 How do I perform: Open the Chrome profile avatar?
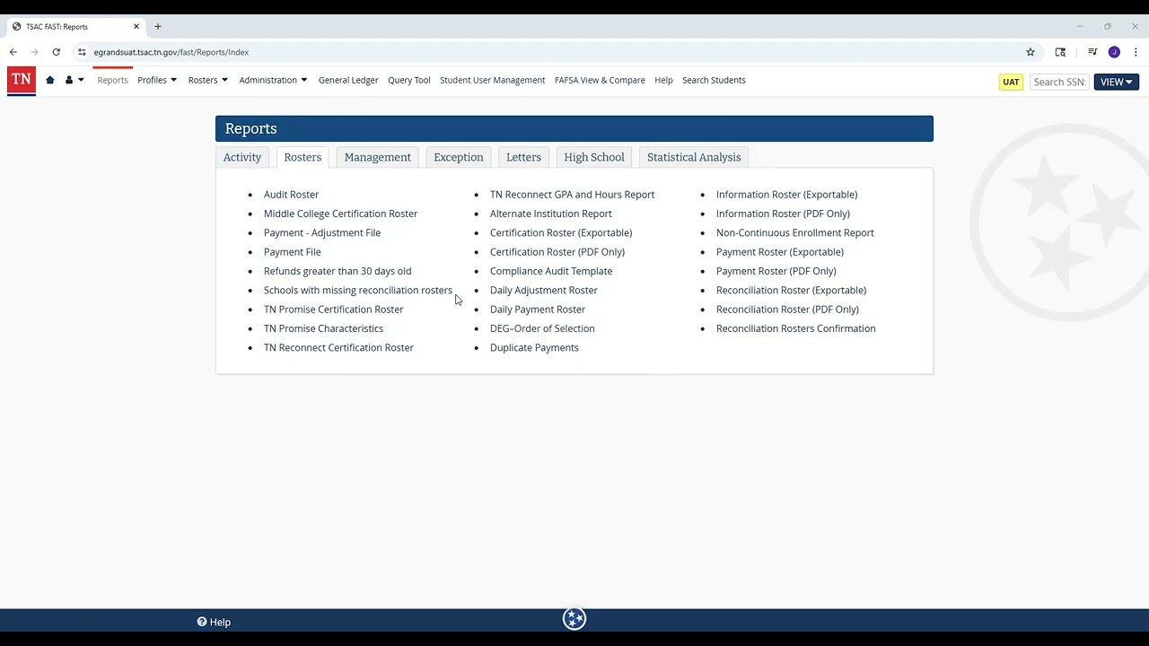(x=1114, y=52)
